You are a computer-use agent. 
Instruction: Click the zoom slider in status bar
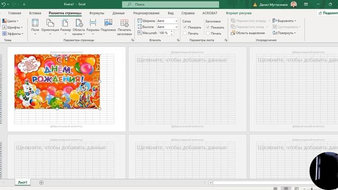click(312, 189)
